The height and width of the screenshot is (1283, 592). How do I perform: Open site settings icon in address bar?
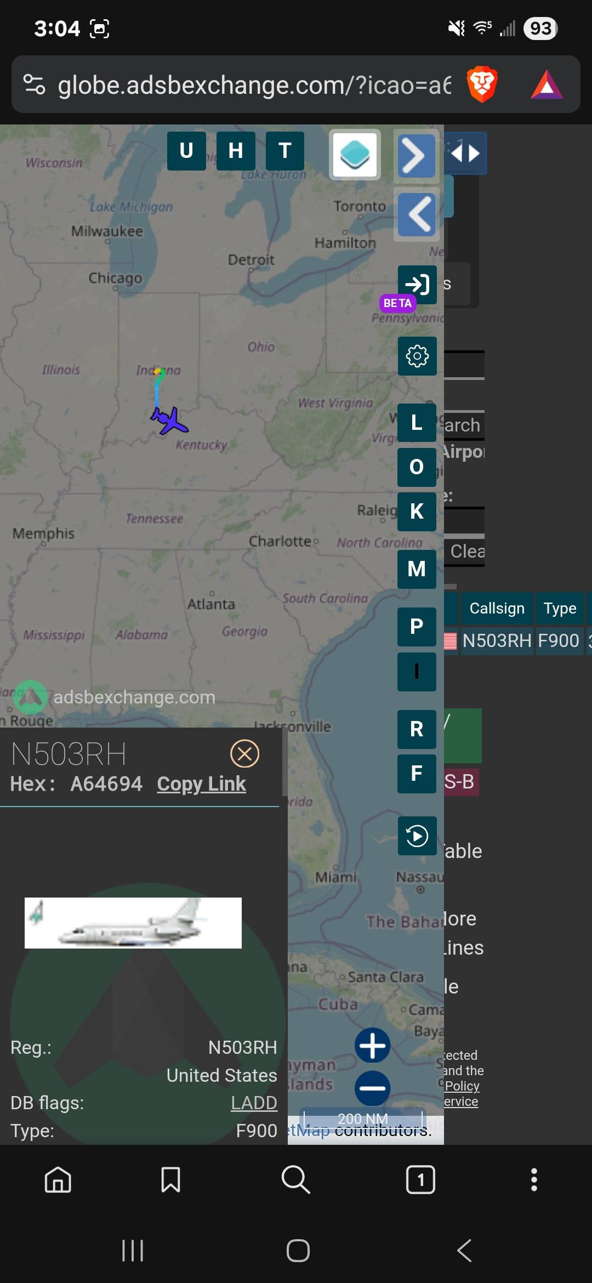tap(35, 85)
